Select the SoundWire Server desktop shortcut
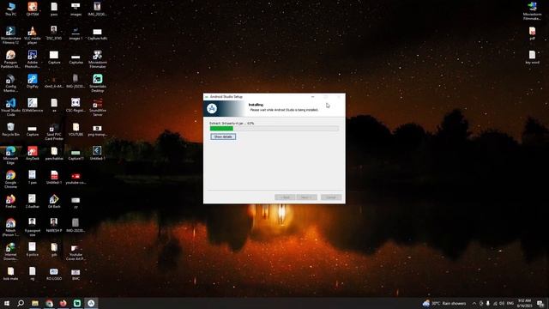Viewport: 549px width, 309px height. (97, 106)
